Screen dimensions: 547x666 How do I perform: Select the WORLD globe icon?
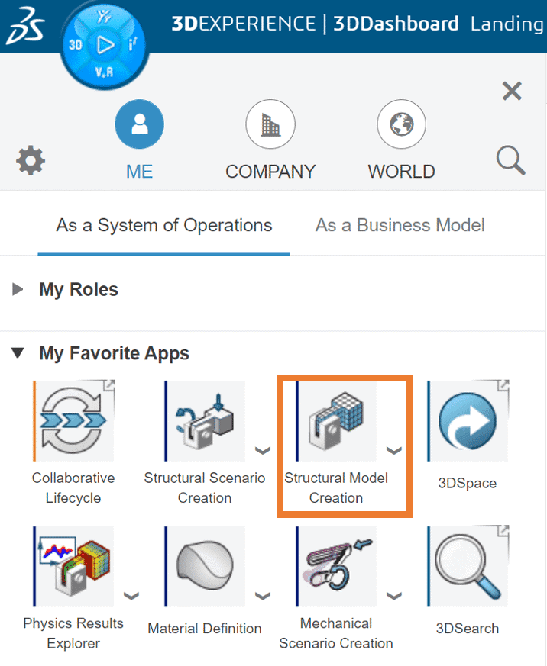coord(401,124)
